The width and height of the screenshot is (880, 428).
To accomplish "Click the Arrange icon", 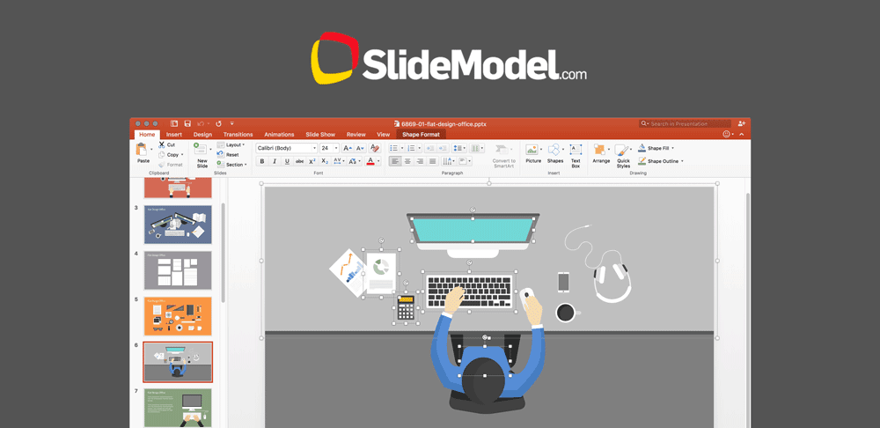I will pyautogui.click(x=600, y=150).
